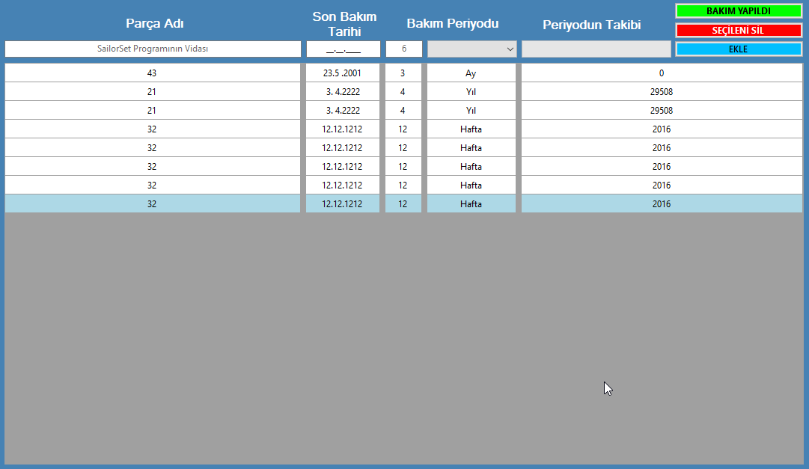Click the Son Bakım Tarihi column header
Image resolution: width=809 pixels, height=469 pixels.
point(343,22)
